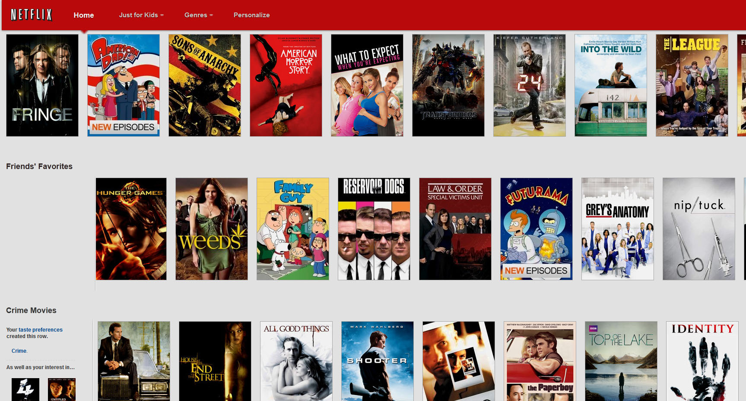Open What to Expect When You're Expecting
This screenshot has height=401, width=746.
(367, 85)
